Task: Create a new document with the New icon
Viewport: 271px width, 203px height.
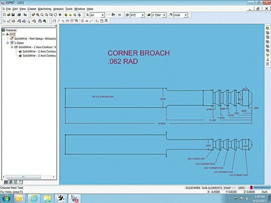Action: [5, 15]
